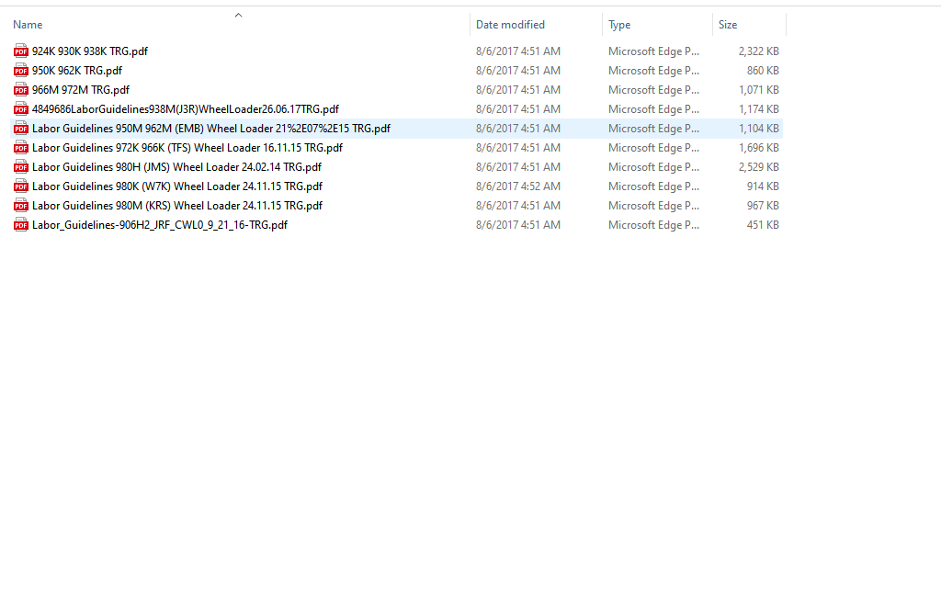This screenshot has height=610, width=941.
Task: Click Type cell of Labor_Guidelines-906H2 row
Action: click(x=653, y=224)
